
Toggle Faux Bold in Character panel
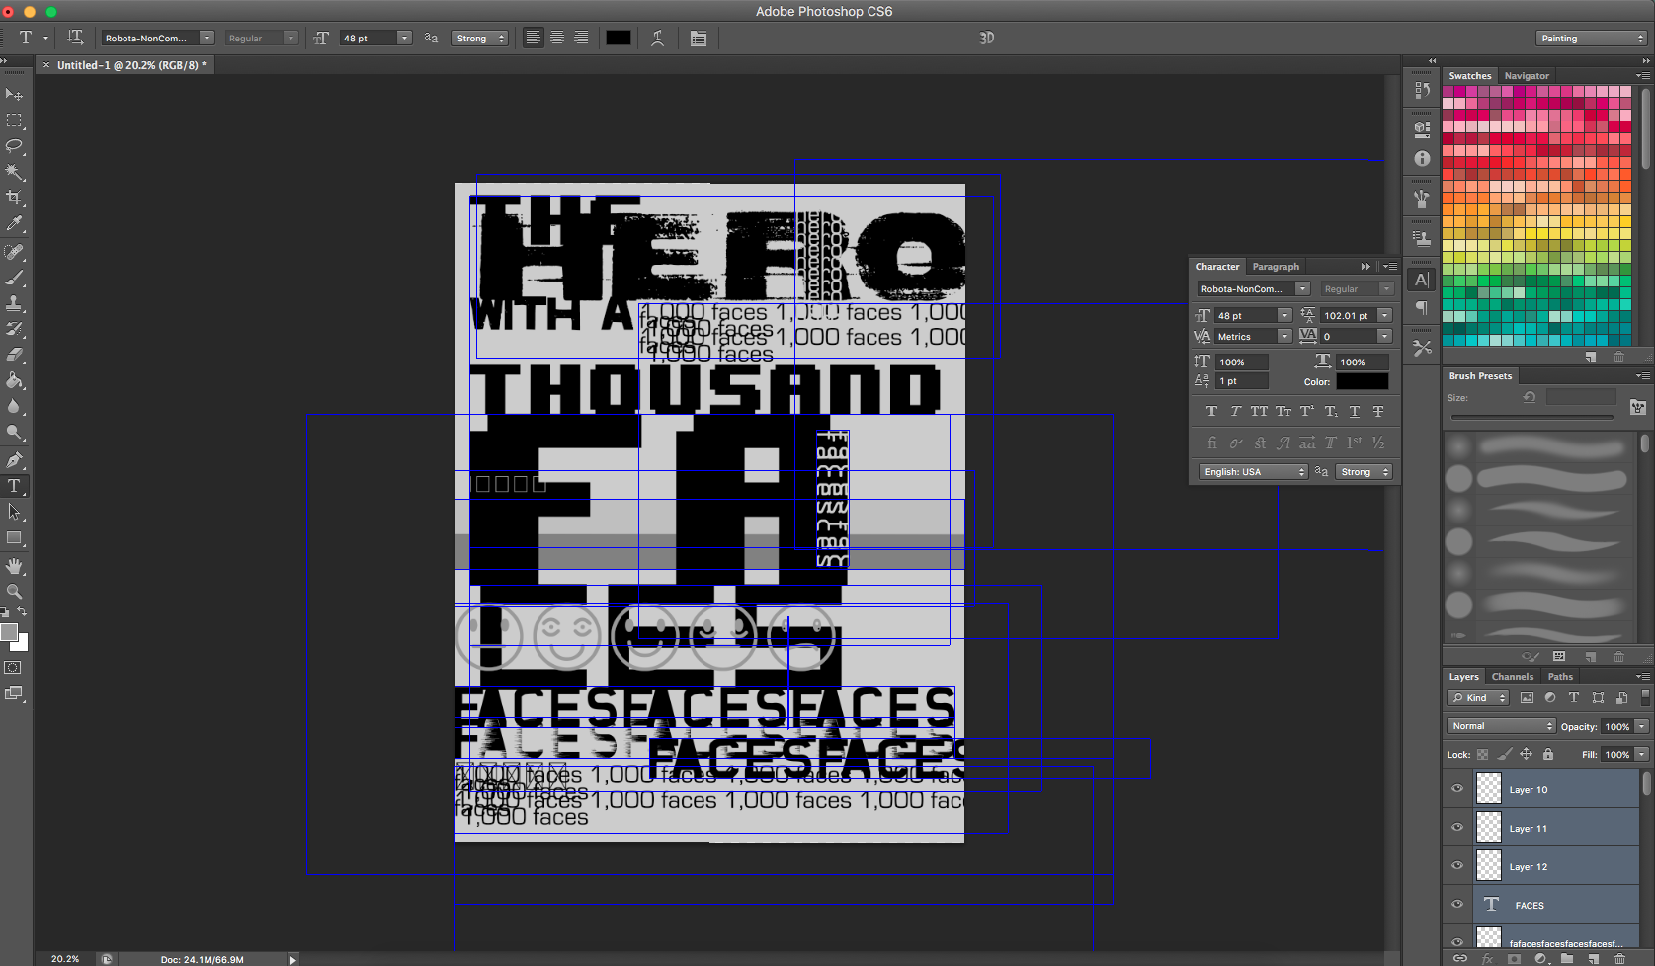[x=1211, y=411]
